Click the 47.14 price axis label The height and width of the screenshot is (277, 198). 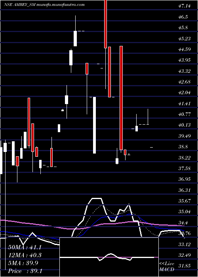(x=184, y=6)
